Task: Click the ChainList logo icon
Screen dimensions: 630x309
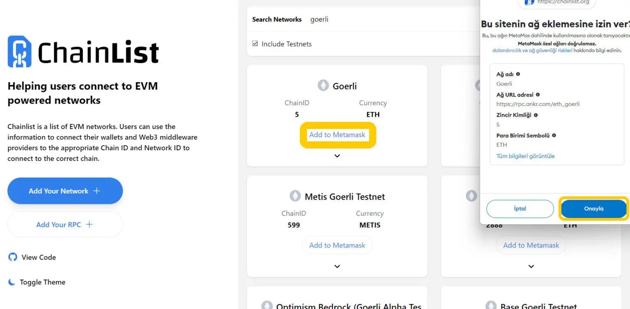Action: pyautogui.click(x=19, y=52)
